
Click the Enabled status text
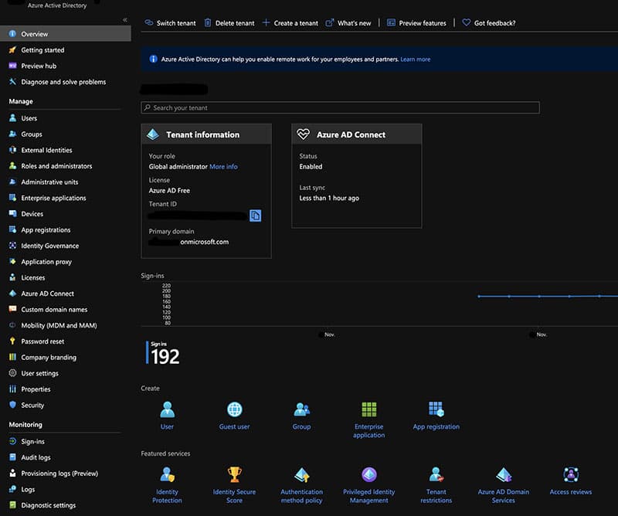311,166
